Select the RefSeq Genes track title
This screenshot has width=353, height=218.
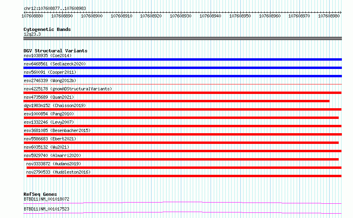(x=40, y=194)
